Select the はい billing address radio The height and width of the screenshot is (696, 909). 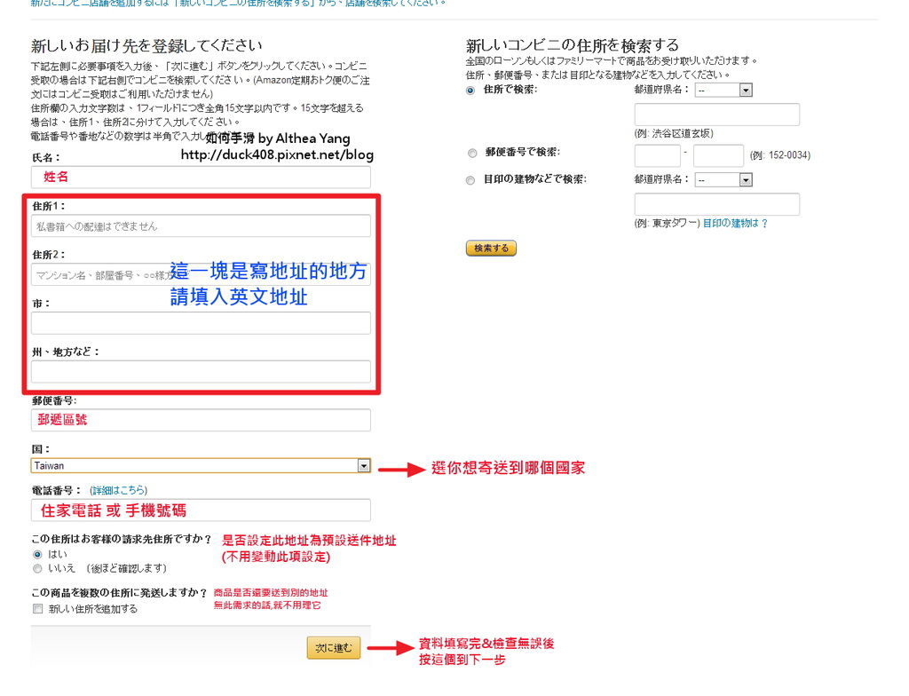tap(37, 555)
